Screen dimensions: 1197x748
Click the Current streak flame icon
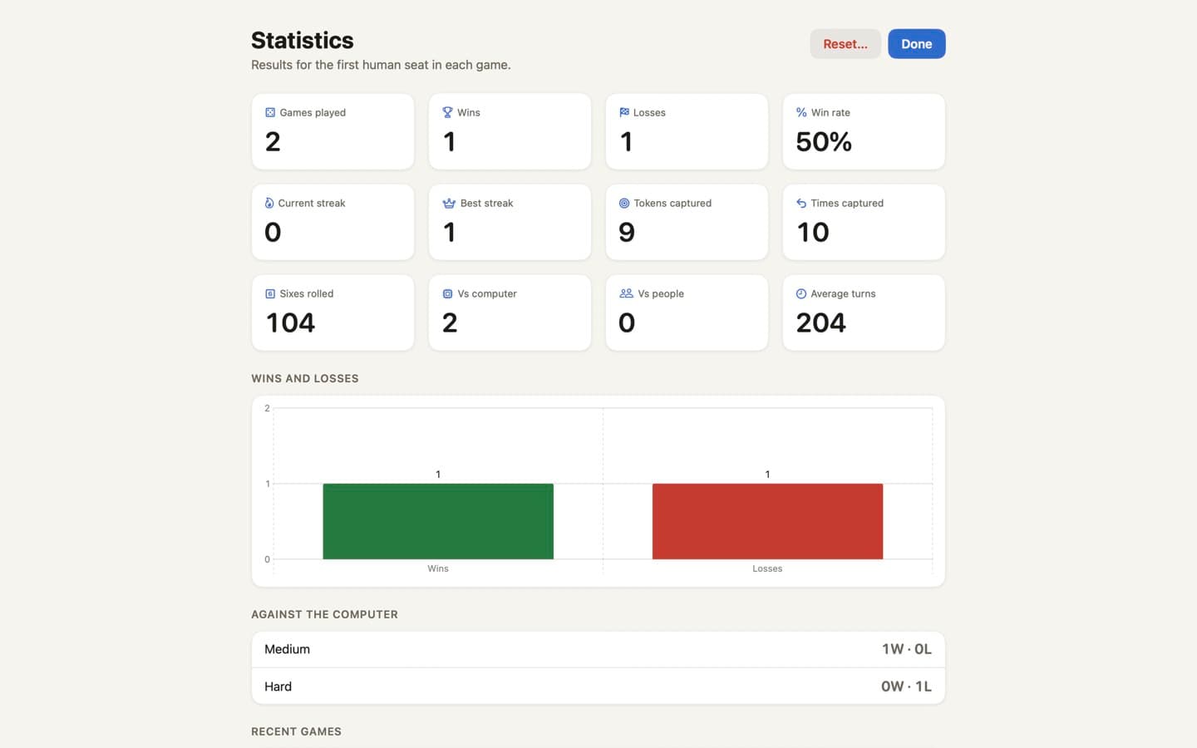(269, 203)
